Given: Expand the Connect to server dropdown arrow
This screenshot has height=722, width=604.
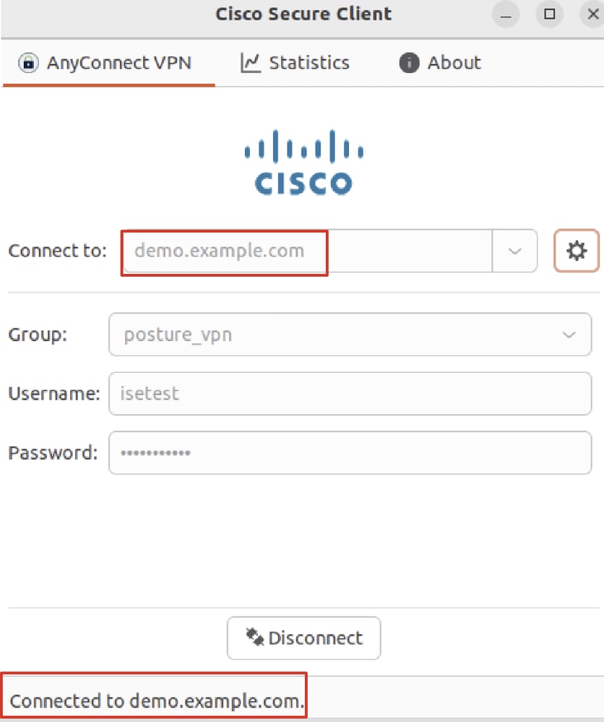Looking at the screenshot, I should point(514,251).
